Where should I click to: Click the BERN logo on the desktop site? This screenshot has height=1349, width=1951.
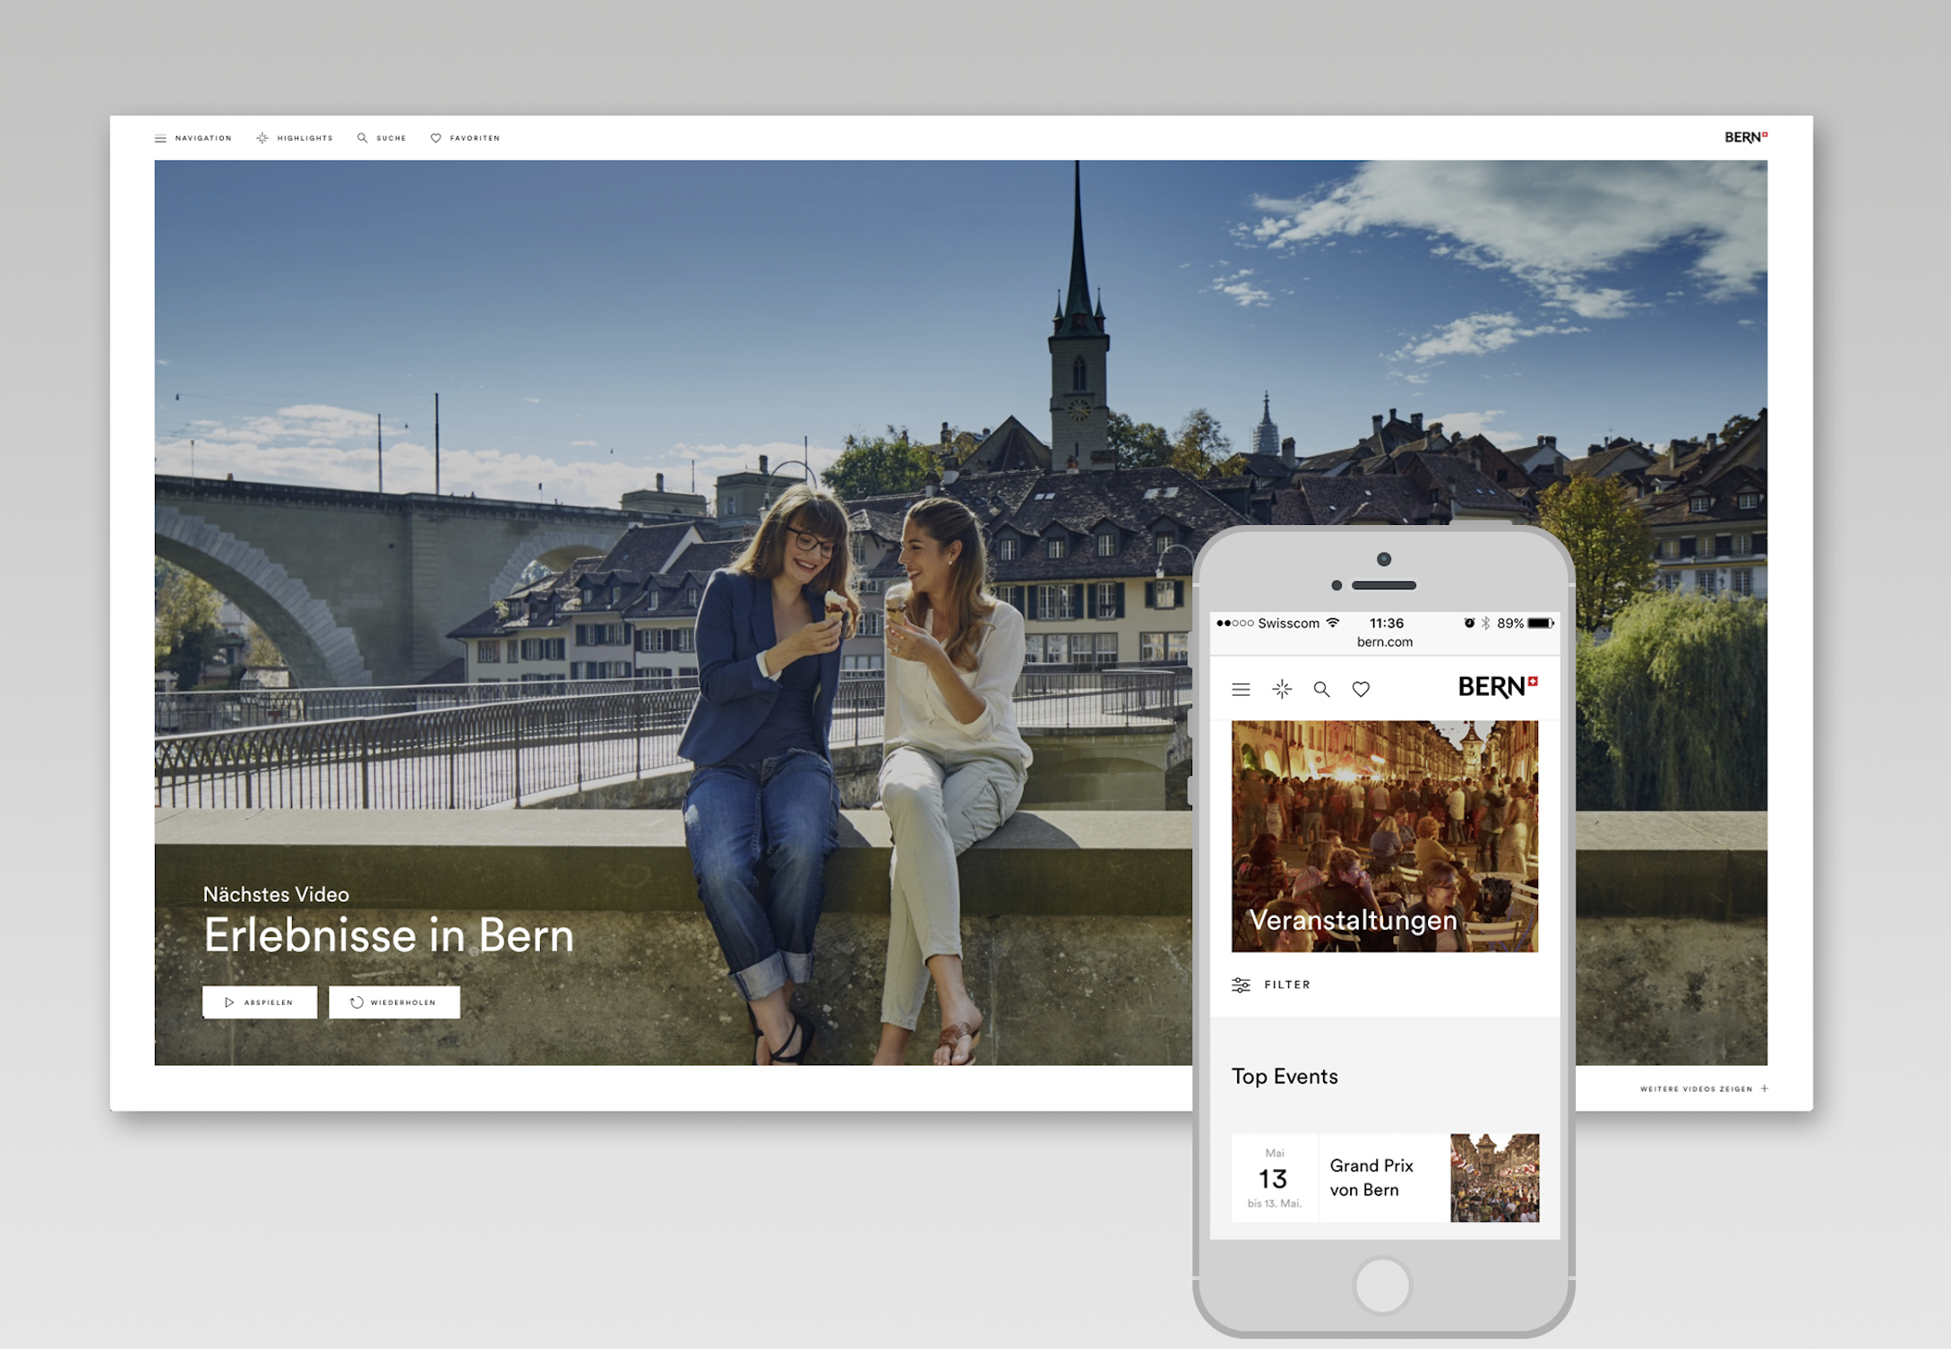click(1746, 137)
